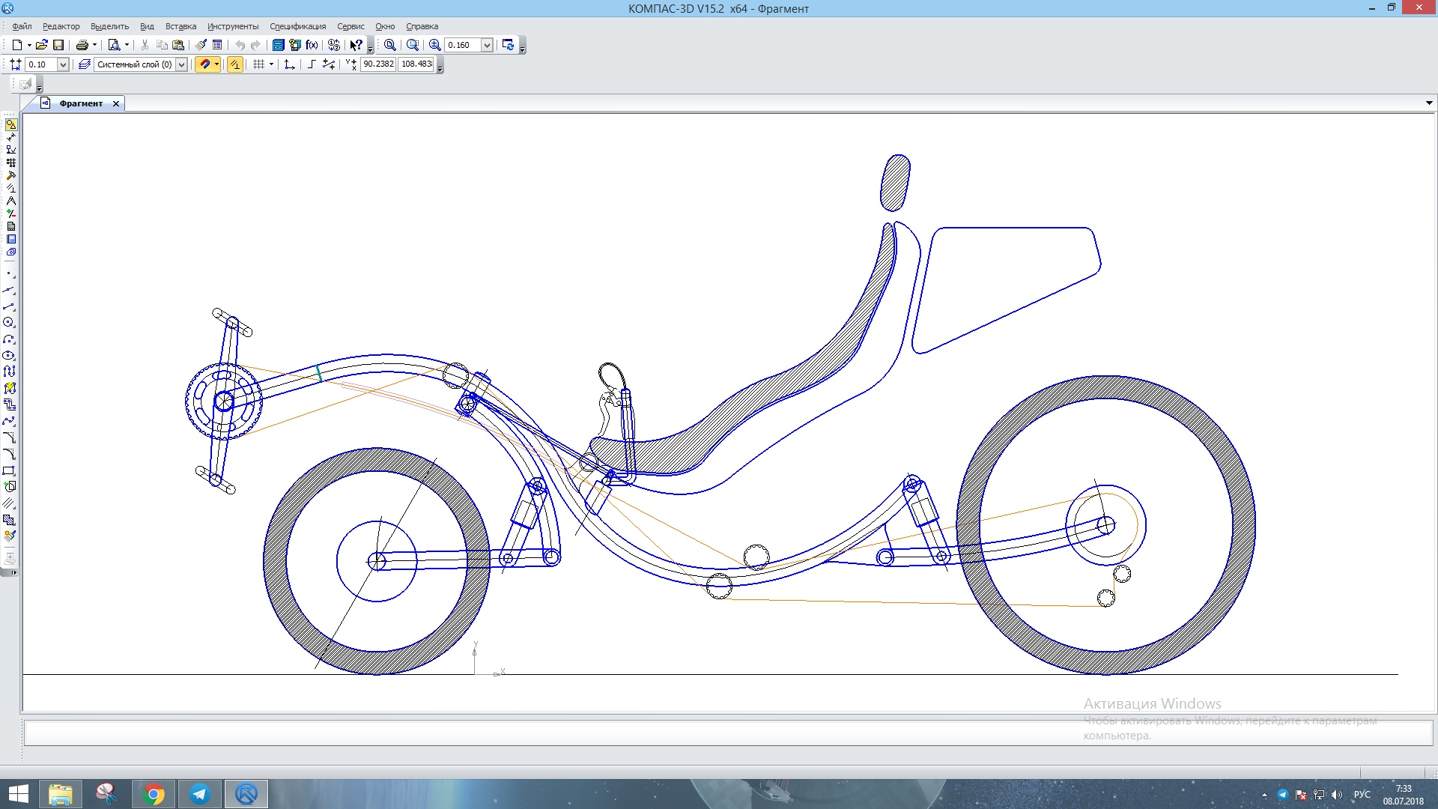Click the Undo arrow
The height and width of the screenshot is (809, 1438).
tap(240, 45)
